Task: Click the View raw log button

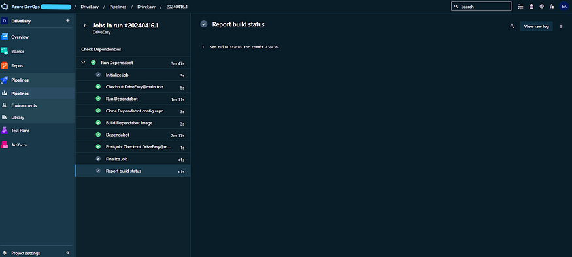Action: coord(536,26)
